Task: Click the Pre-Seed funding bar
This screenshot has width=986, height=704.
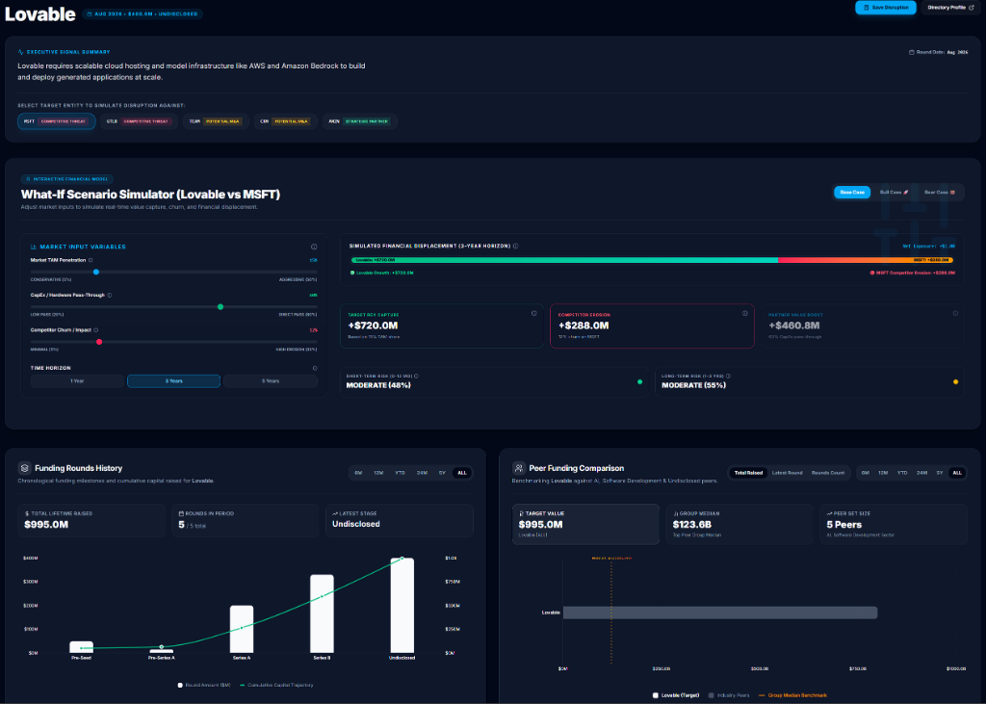Action: pyautogui.click(x=81, y=647)
